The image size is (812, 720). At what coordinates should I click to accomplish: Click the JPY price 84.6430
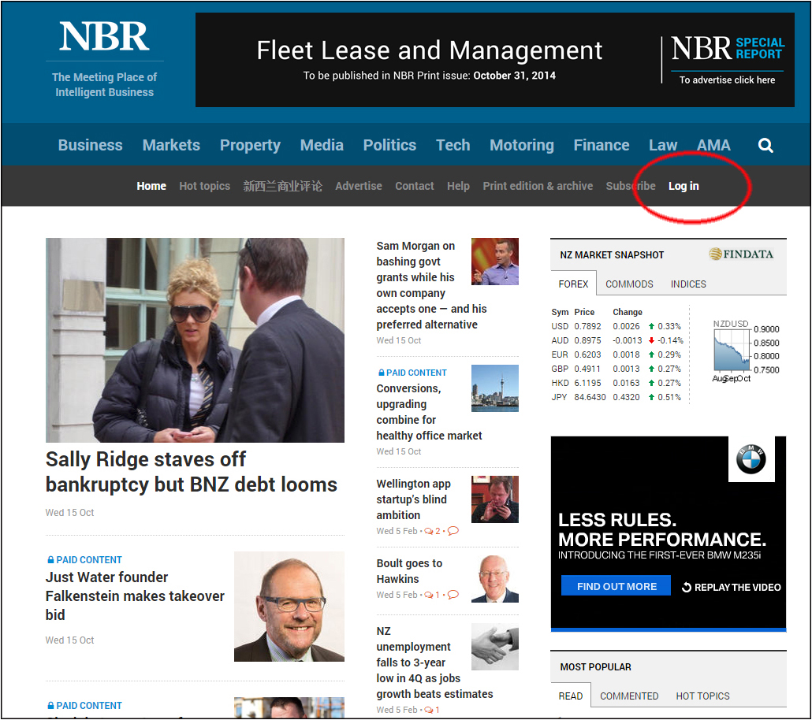[590, 397]
